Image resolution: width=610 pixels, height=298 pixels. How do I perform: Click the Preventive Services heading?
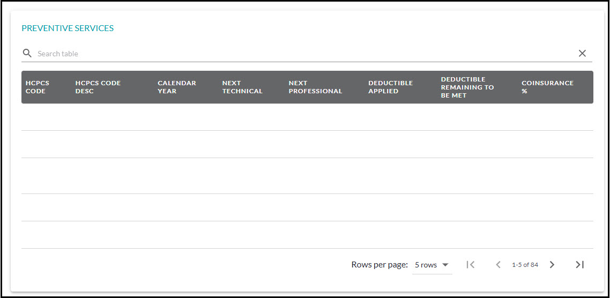pos(68,28)
